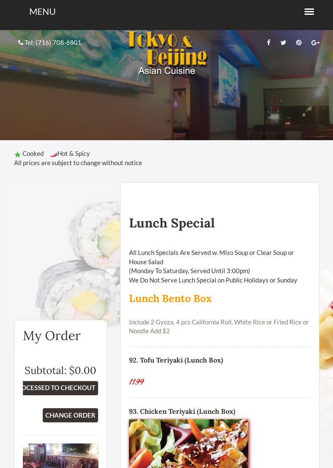Select 93. Chicken Teriyaki (Lunch Box)
The image size is (333, 468).
182,411
